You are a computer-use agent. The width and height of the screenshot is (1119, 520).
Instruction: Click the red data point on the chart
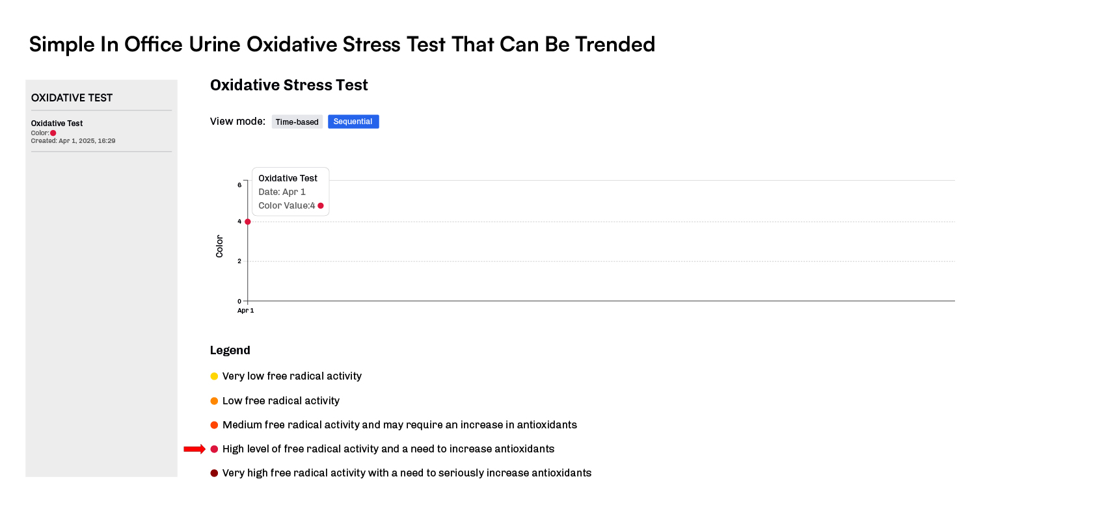pyautogui.click(x=248, y=222)
